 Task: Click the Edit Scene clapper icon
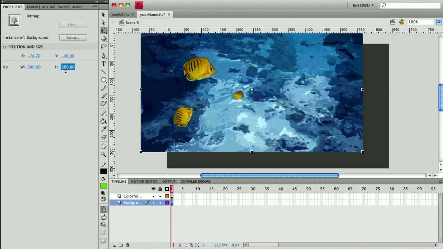click(392, 22)
